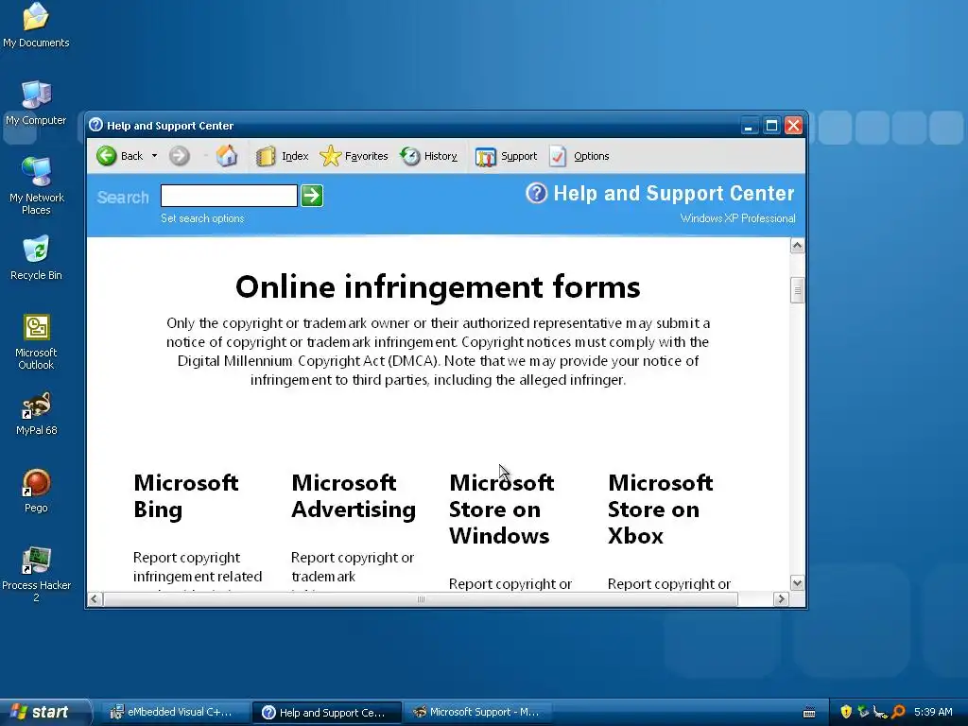The height and width of the screenshot is (726, 968).
Task: Click Help and Support Center taskbar button
Action: (327, 713)
